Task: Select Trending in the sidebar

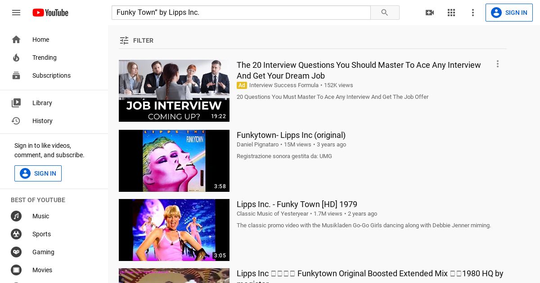Action: [45, 57]
